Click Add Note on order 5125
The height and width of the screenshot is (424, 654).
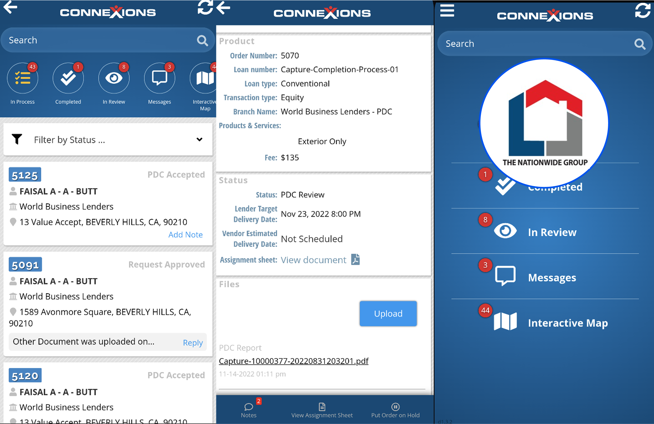click(x=185, y=235)
